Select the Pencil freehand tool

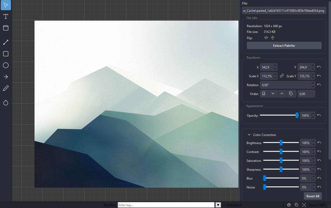pyautogui.click(x=6, y=88)
